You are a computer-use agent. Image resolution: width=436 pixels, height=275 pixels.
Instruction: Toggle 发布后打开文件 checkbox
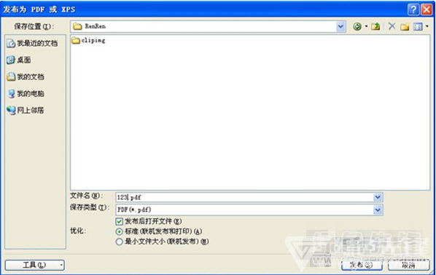click(x=120, y=221)
